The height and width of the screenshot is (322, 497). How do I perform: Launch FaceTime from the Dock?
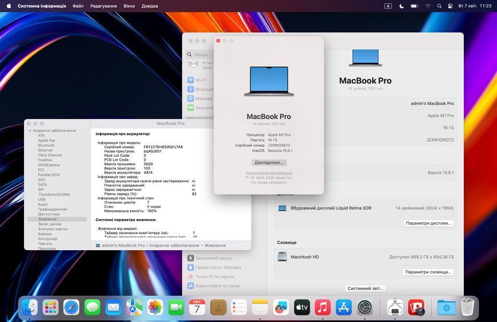[x=176, y=307]
